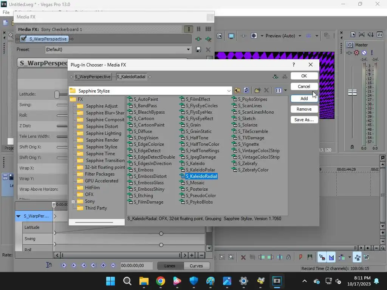
Task: Open Google Chrome from the taskbar
Action: [160, 281]
